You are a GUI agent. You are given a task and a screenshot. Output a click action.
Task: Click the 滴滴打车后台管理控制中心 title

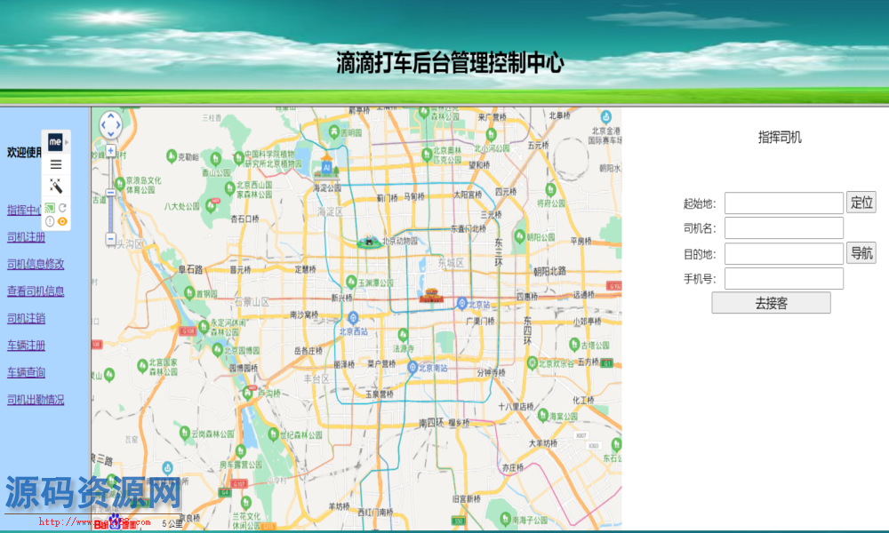(450, 62)
